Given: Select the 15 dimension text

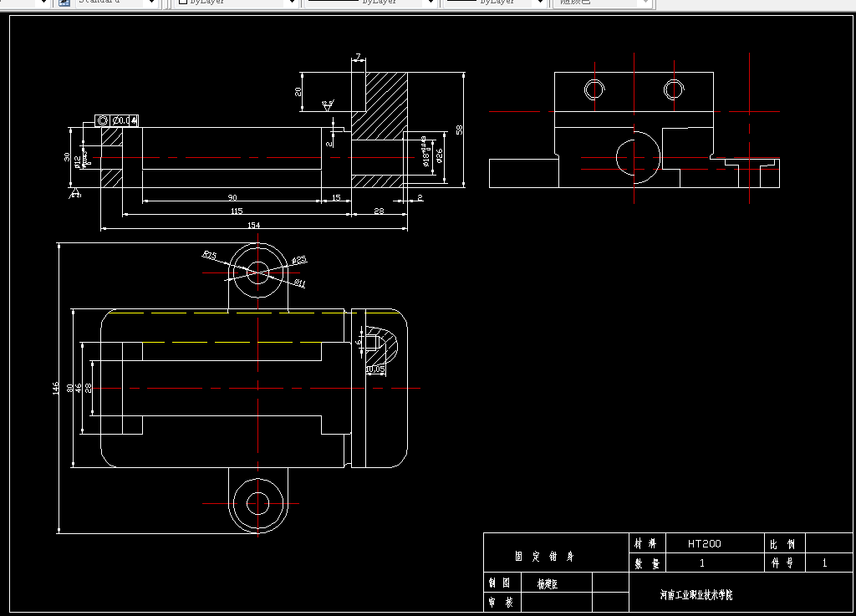Looking at the screenshot, I should tap(336, 197).
